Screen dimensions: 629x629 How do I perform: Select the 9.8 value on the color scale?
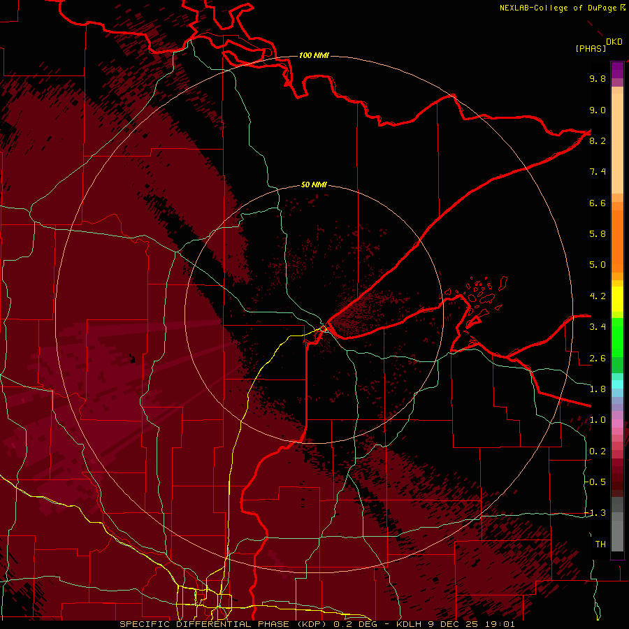click(x=598, y=78)
